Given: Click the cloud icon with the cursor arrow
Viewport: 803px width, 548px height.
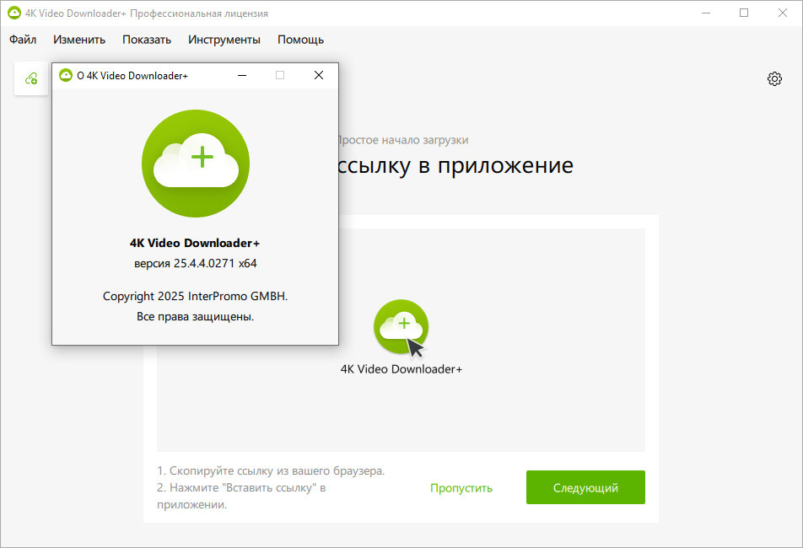Looking at the screenshot, I should pos(401,326).
